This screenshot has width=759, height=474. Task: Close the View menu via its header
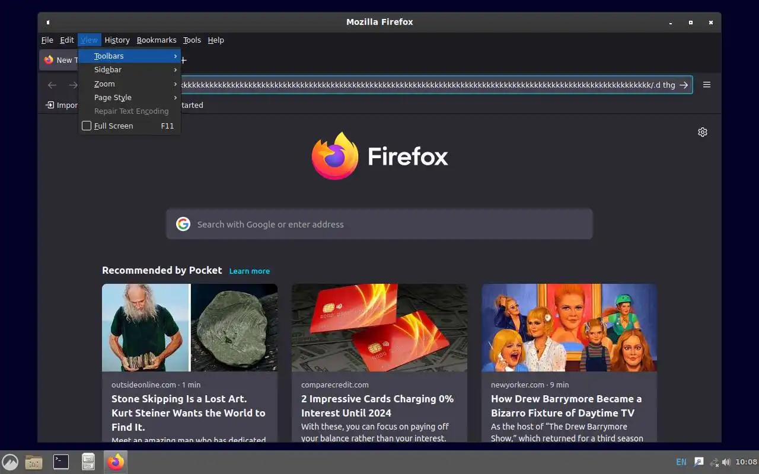(89, 40)
